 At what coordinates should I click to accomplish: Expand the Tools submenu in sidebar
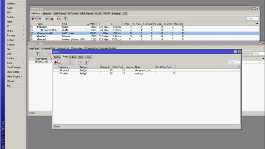[x=24, y=62]
